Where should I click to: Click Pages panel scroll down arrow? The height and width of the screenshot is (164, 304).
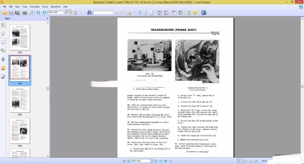48,156
